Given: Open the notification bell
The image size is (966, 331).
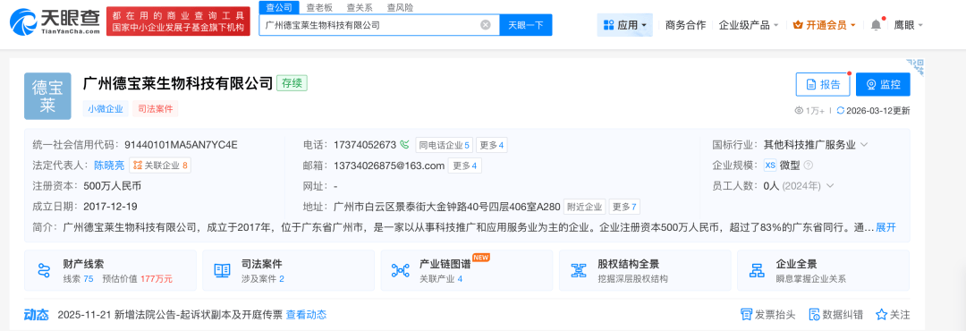Looking at the screenshot, I should point(876,25).
